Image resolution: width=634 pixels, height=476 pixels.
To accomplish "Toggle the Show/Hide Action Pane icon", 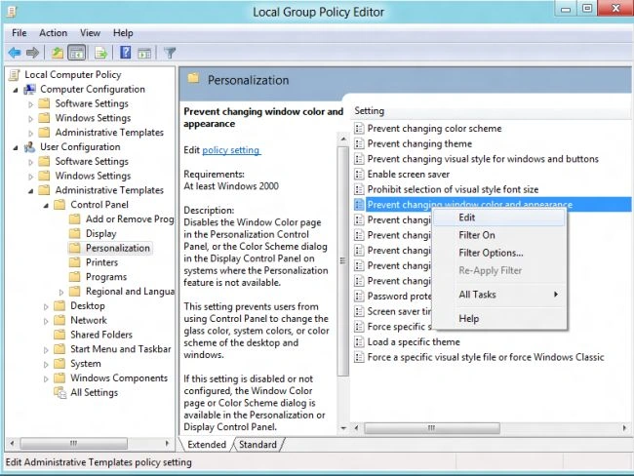I will (144, 53).
